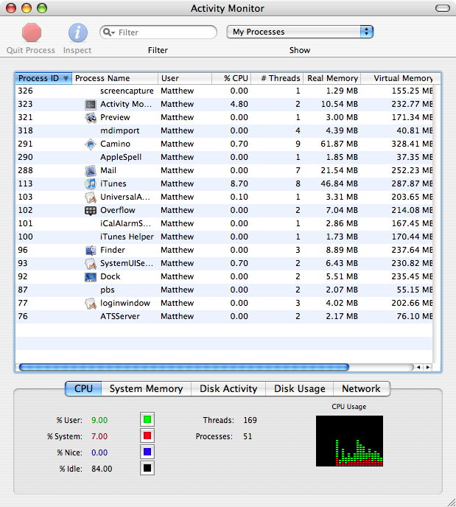Click process ID 291 cell

(26, 144)
